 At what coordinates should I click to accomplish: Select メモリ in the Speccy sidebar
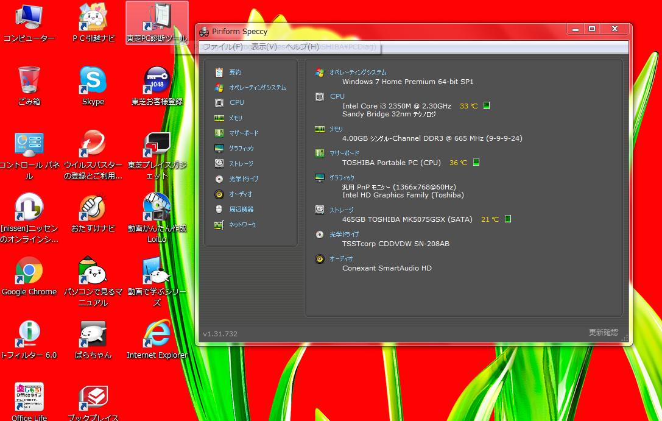coord(235,118)
